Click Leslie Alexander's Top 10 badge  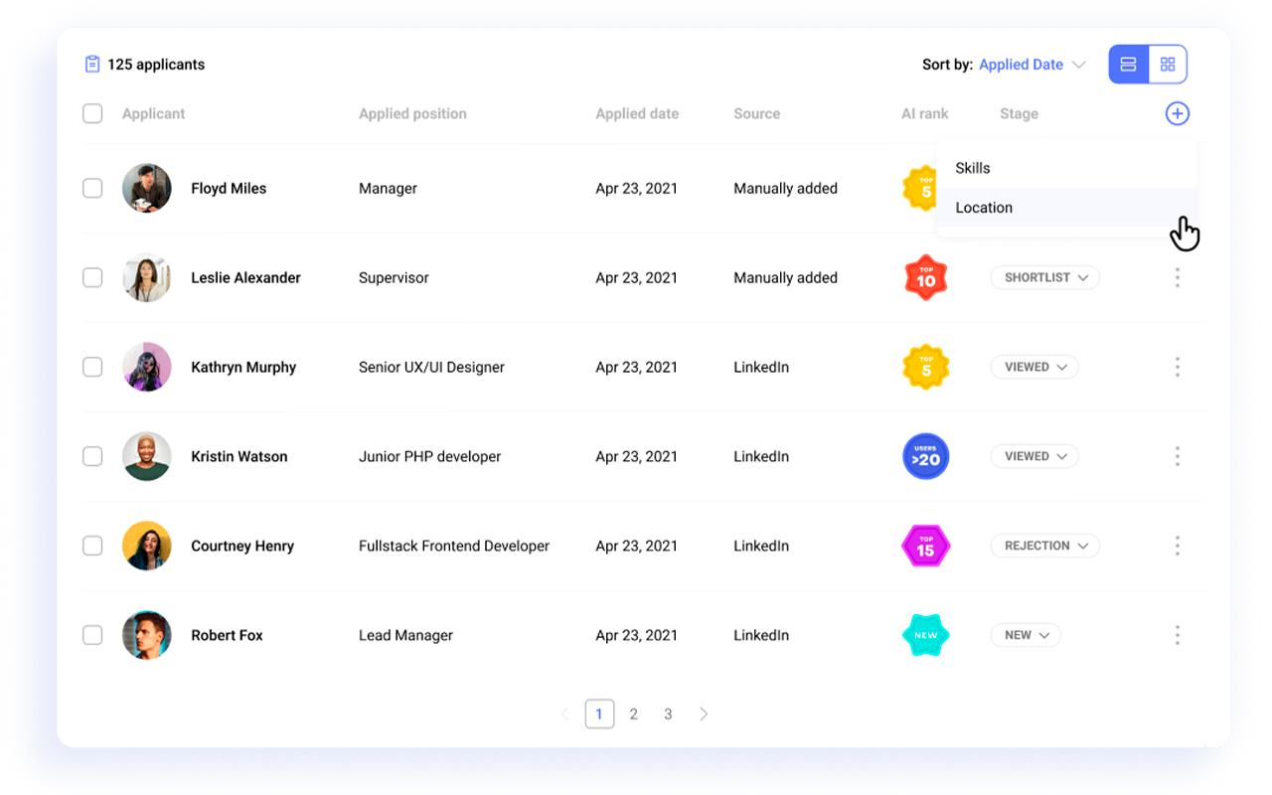click(x=925, y=277)
